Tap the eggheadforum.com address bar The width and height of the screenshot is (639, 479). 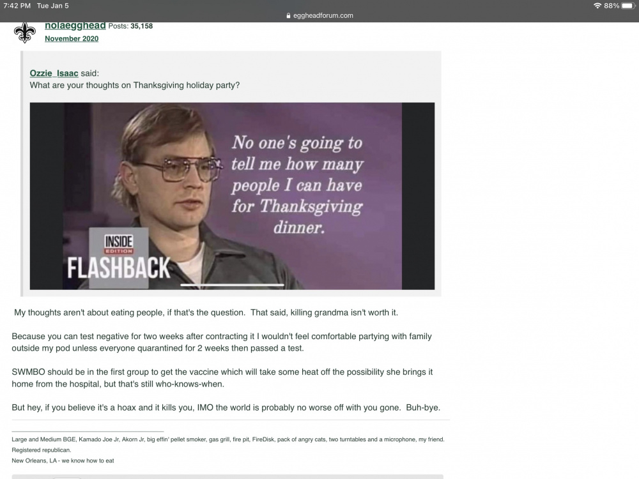coord(319,15)
